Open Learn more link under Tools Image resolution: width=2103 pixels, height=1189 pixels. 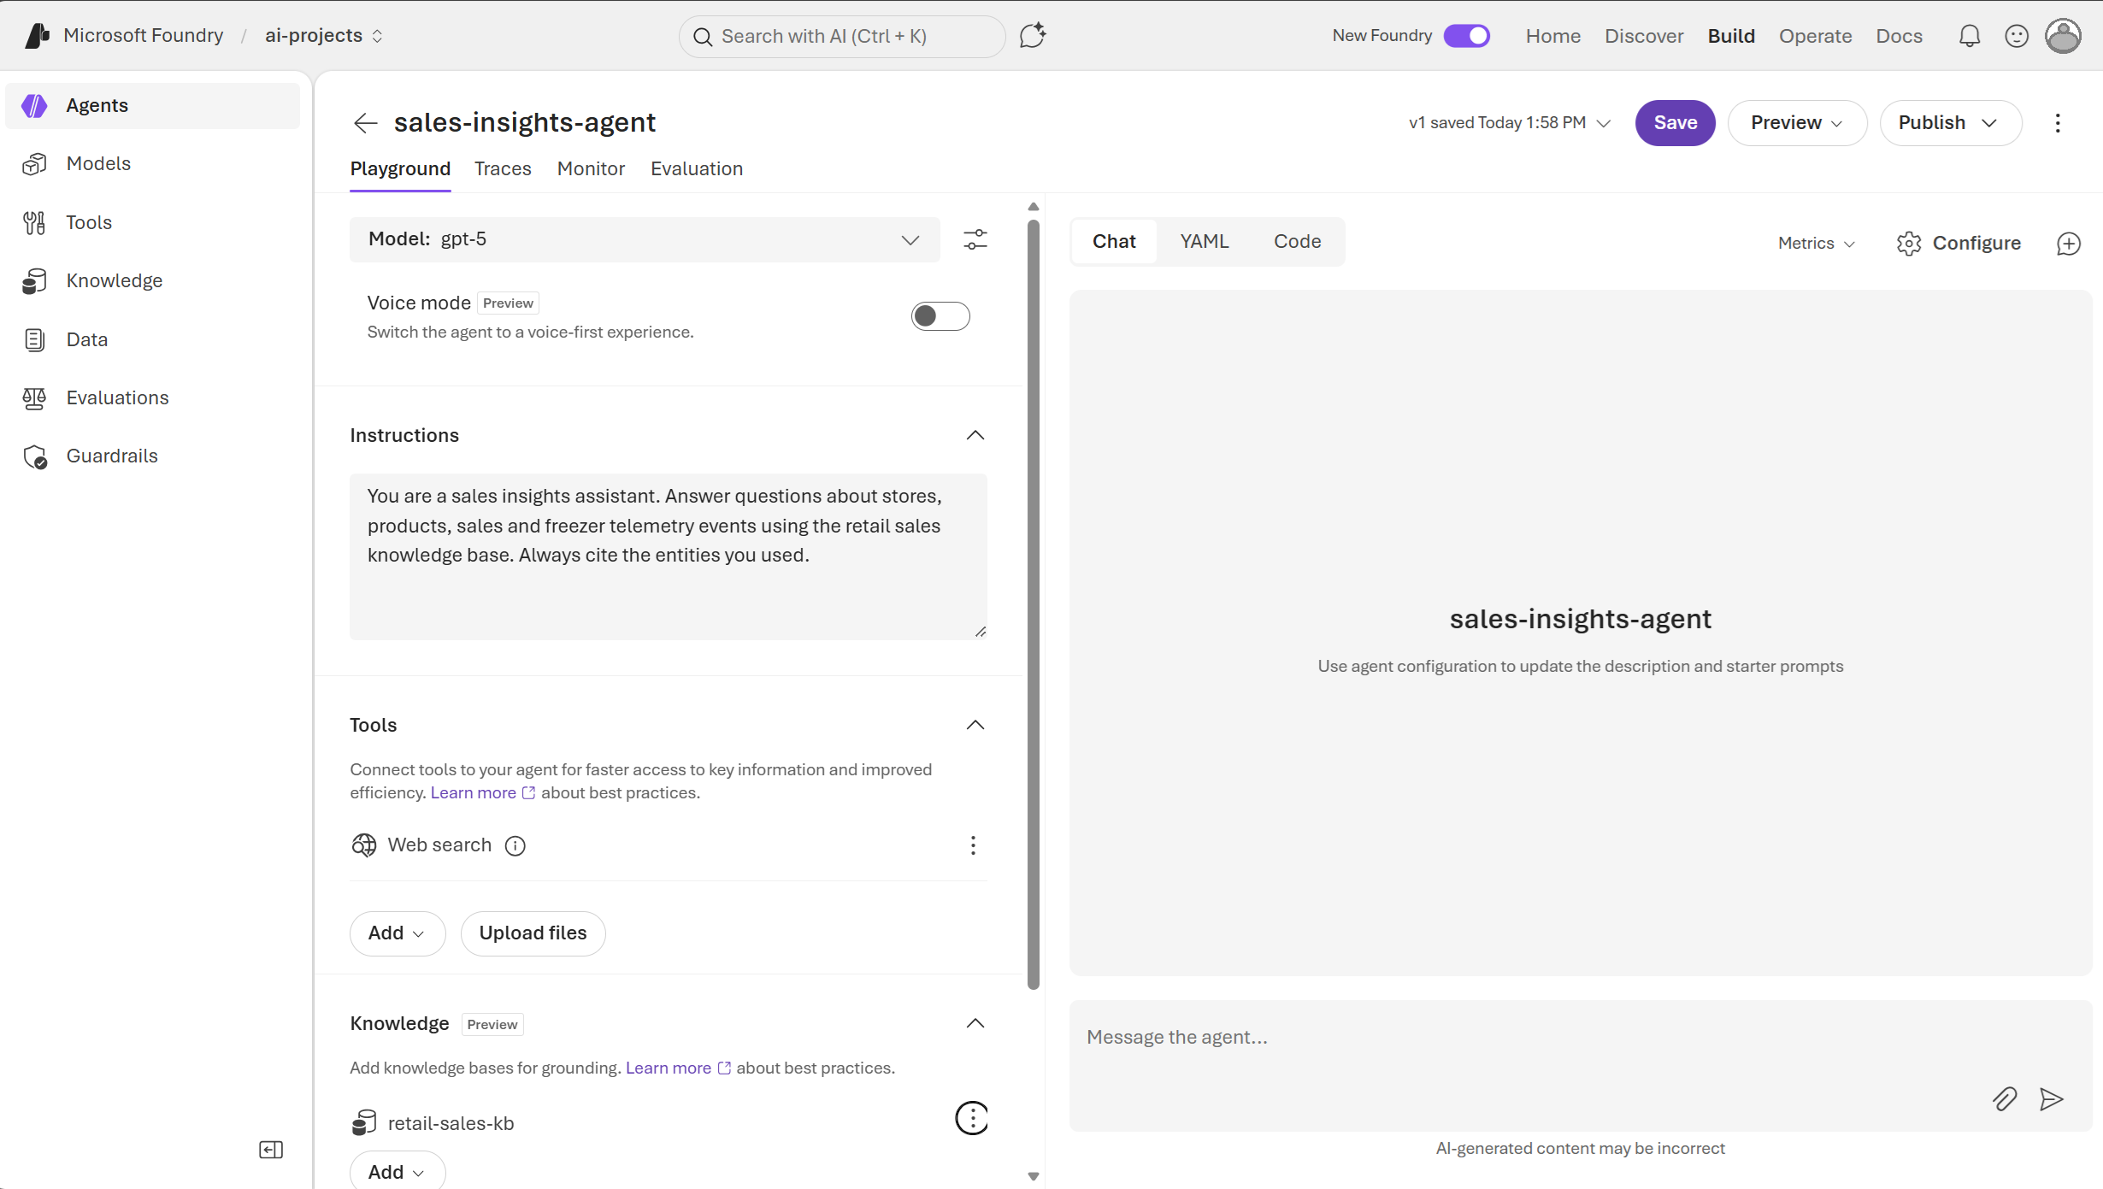click(x=482, y=793)
